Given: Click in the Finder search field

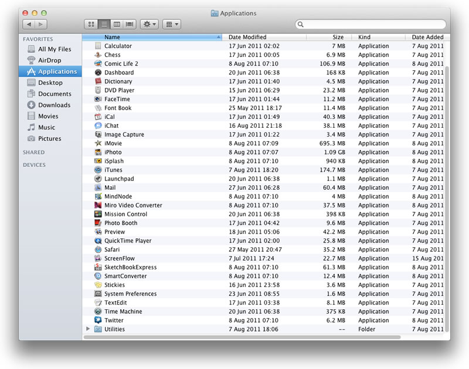Looking at the screenshot, I should point(369,25).
